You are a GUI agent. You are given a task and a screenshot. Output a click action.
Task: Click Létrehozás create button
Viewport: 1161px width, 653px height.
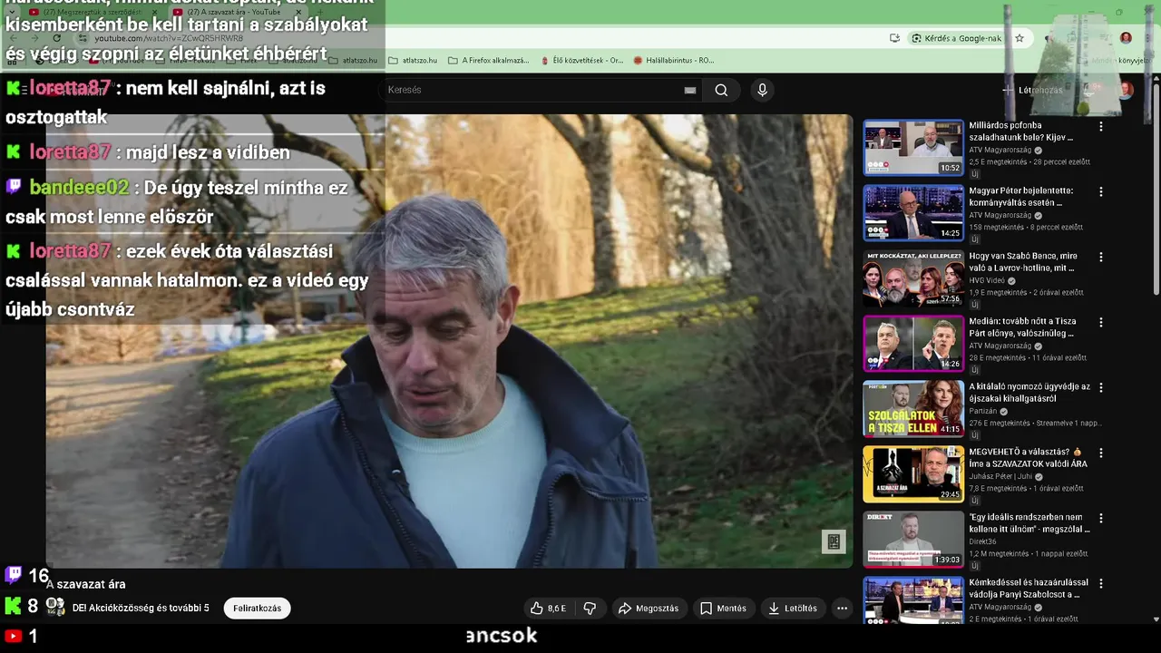click(x=1032, y=90)
